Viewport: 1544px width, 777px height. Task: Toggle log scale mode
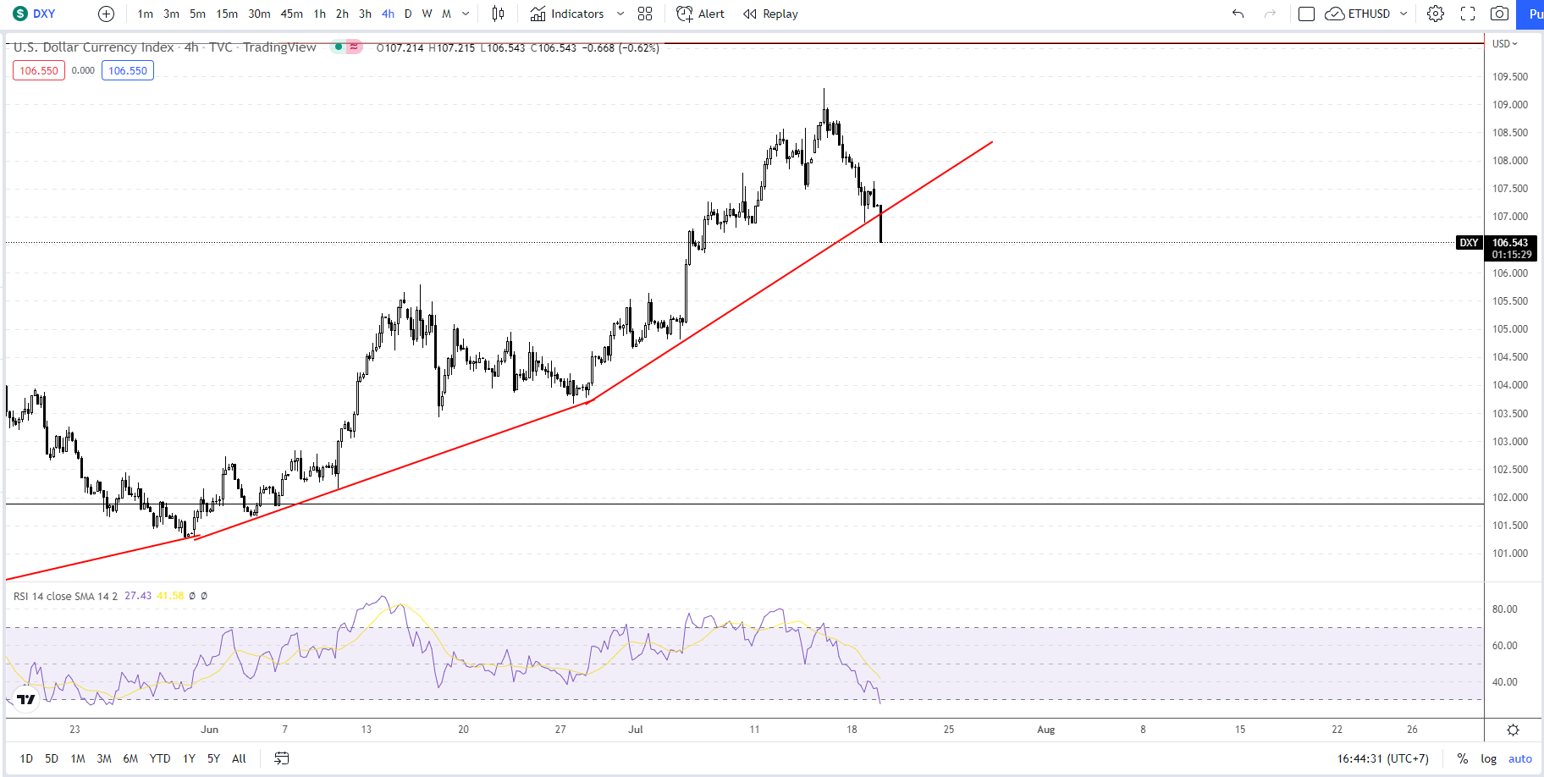click(1489, 758)
